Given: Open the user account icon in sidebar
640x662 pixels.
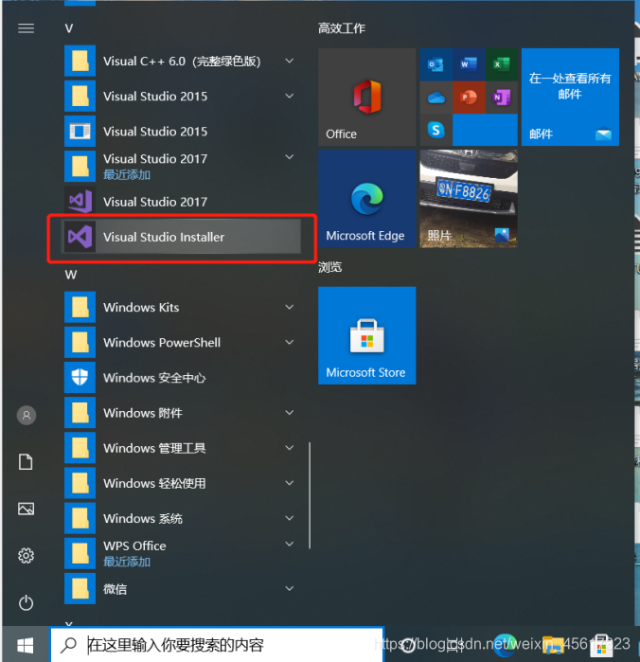Looking at the screenshot, I should 27,416.
